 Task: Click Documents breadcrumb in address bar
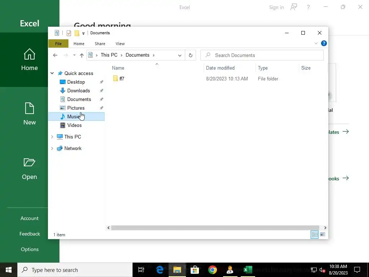coord(137,55)
